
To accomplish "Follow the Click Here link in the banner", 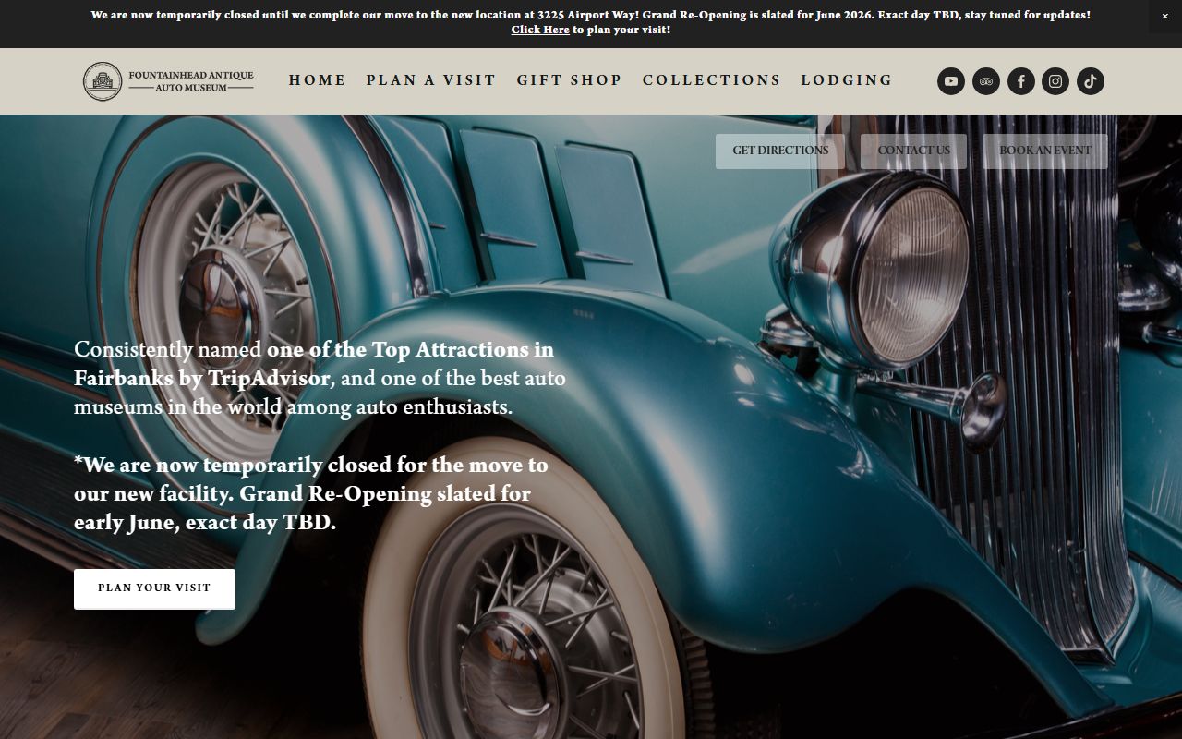I will 540,30.
